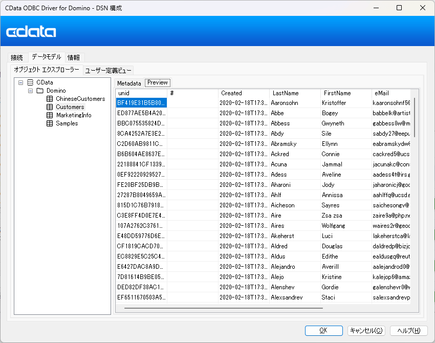
Task: Click the FirstName cell Aveline
Action: pos(346,175)
